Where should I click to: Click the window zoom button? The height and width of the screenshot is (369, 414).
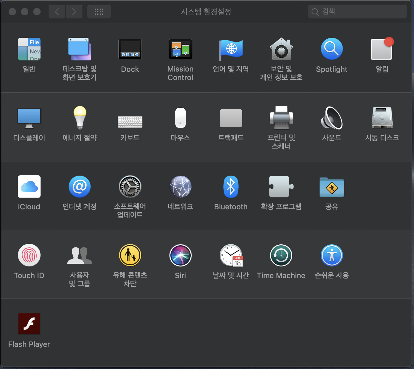(37, 12)
